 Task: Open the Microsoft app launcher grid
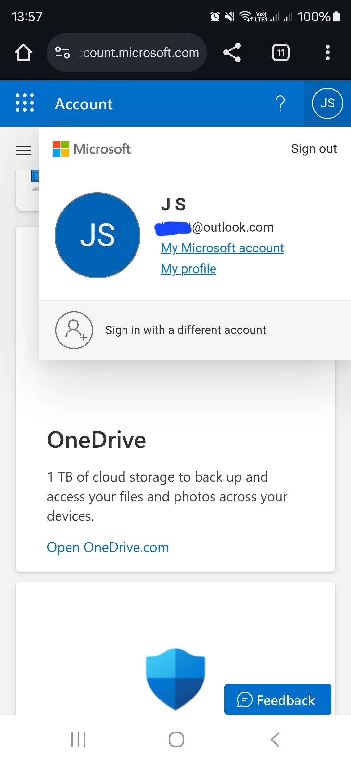[25, 103]
